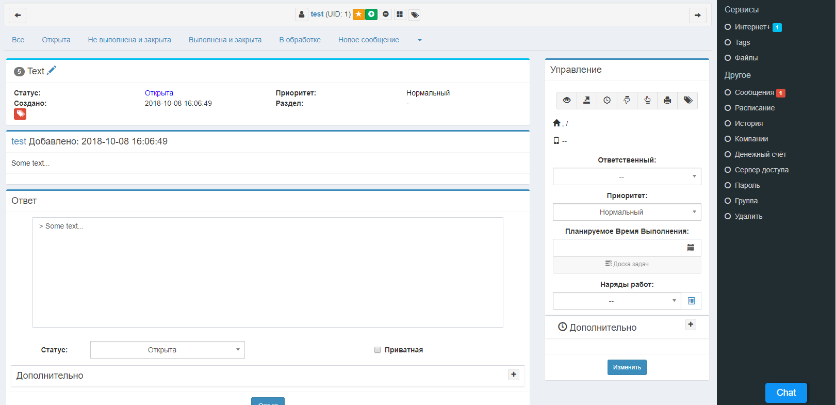The image size is (836, 405).
Task: Click the printer icon in Управление toolbar
Action: [667, 100]
